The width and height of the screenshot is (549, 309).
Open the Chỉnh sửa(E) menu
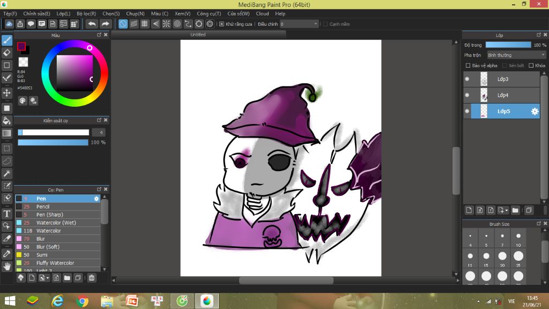point(37,13)
